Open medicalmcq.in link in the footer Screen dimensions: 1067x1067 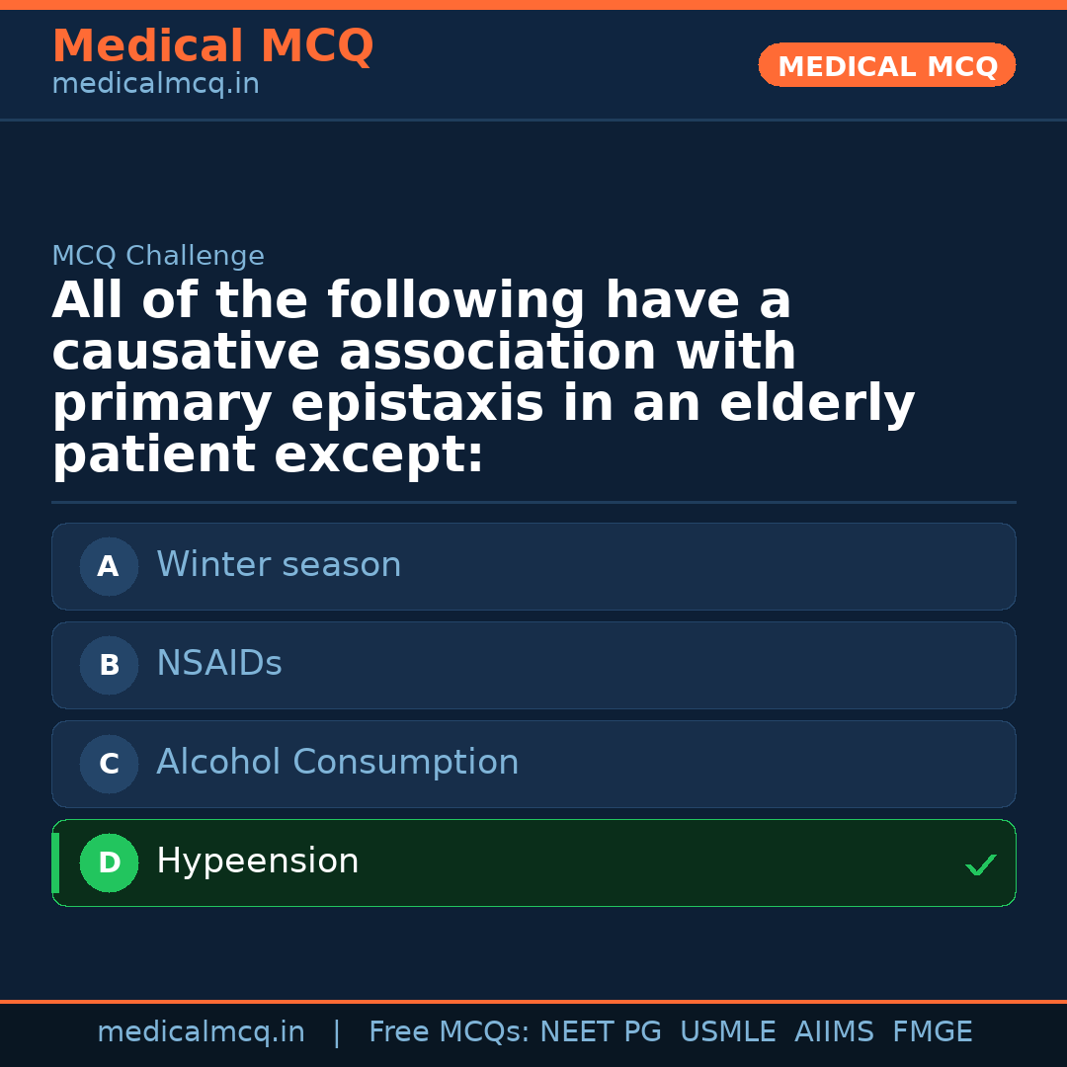tap(201, 1032)
